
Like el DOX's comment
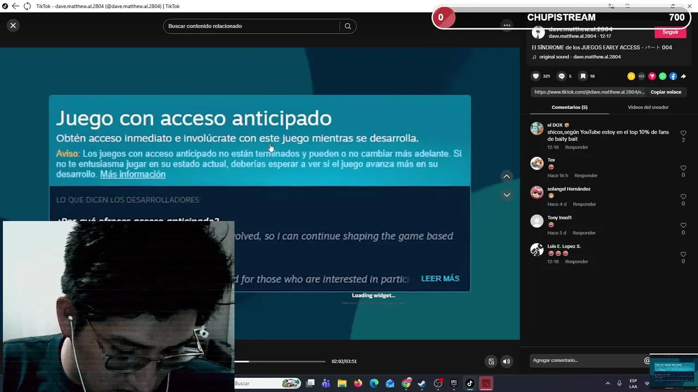click(x=683, y=133)
